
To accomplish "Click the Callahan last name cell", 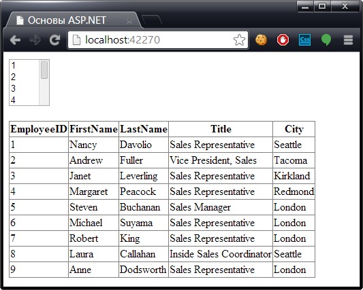I will click(144, 254).
